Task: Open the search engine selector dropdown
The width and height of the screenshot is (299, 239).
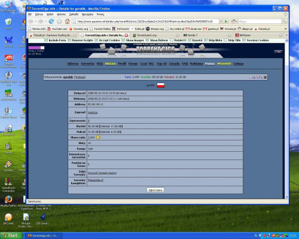Action: (x=234, y=21)
